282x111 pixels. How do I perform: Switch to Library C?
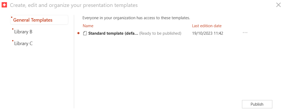click(23, 43)
